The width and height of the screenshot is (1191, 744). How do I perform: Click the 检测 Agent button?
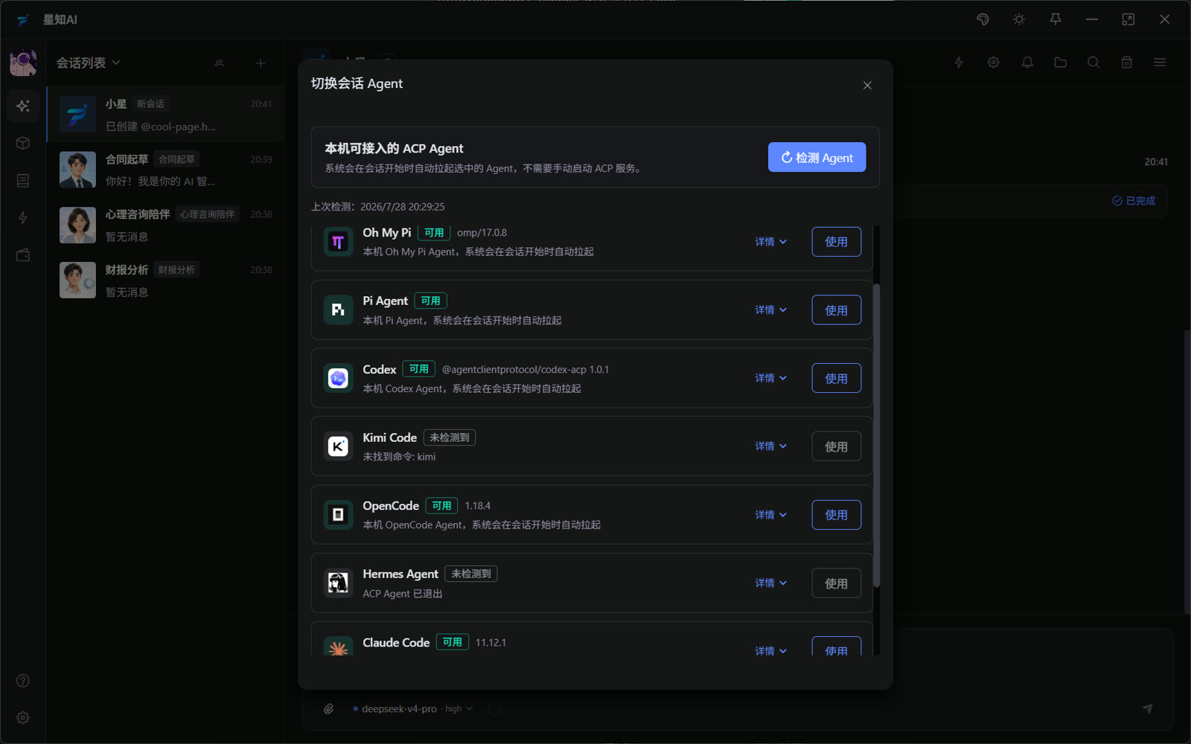[x=817, y=157]
